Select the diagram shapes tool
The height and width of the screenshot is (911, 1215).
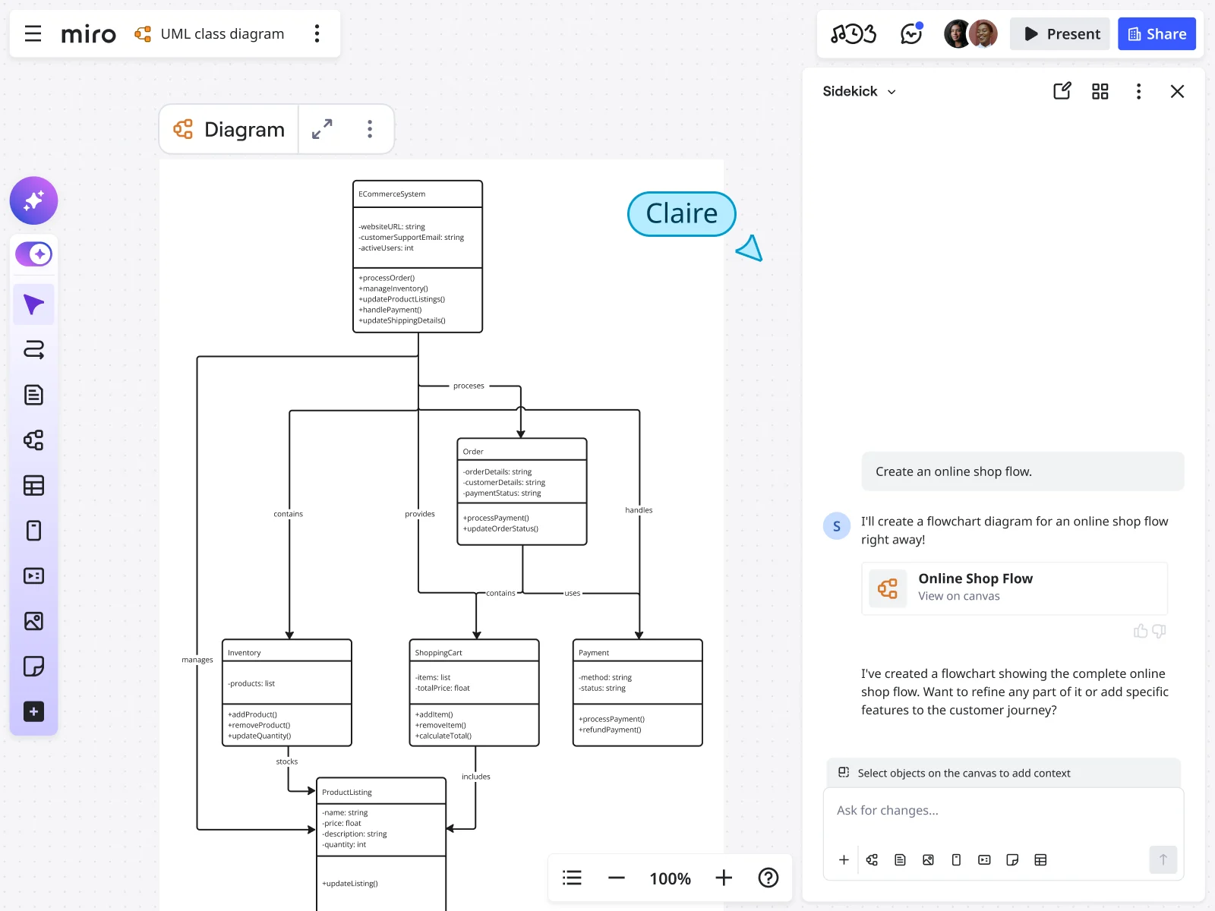(x=33, y=440)
